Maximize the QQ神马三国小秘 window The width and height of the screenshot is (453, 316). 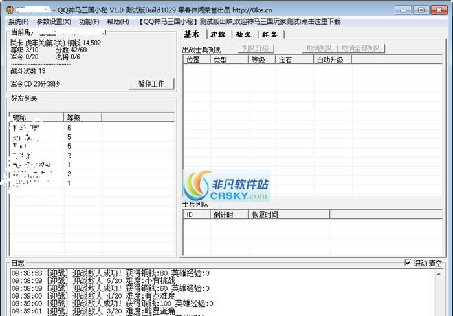pos(421,10)
